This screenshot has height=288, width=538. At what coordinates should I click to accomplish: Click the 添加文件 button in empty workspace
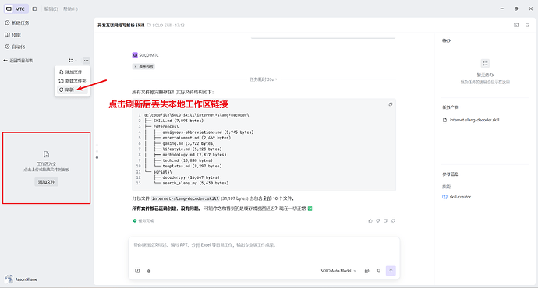click(x=46, y=182)
